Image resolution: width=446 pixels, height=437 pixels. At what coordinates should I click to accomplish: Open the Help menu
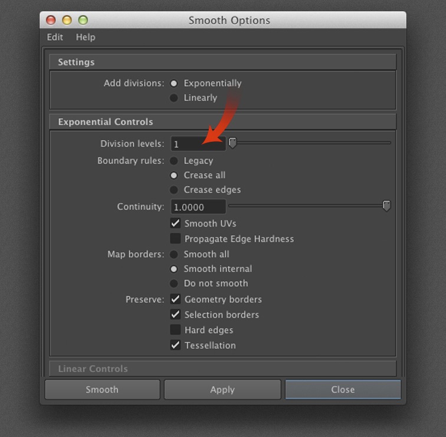click(86, 37)
